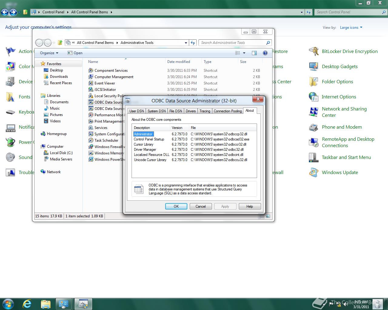Open the Organize dropdown menu
Image resolution: width=388 pixels, height=310 pixels.
tap(49, 53)
